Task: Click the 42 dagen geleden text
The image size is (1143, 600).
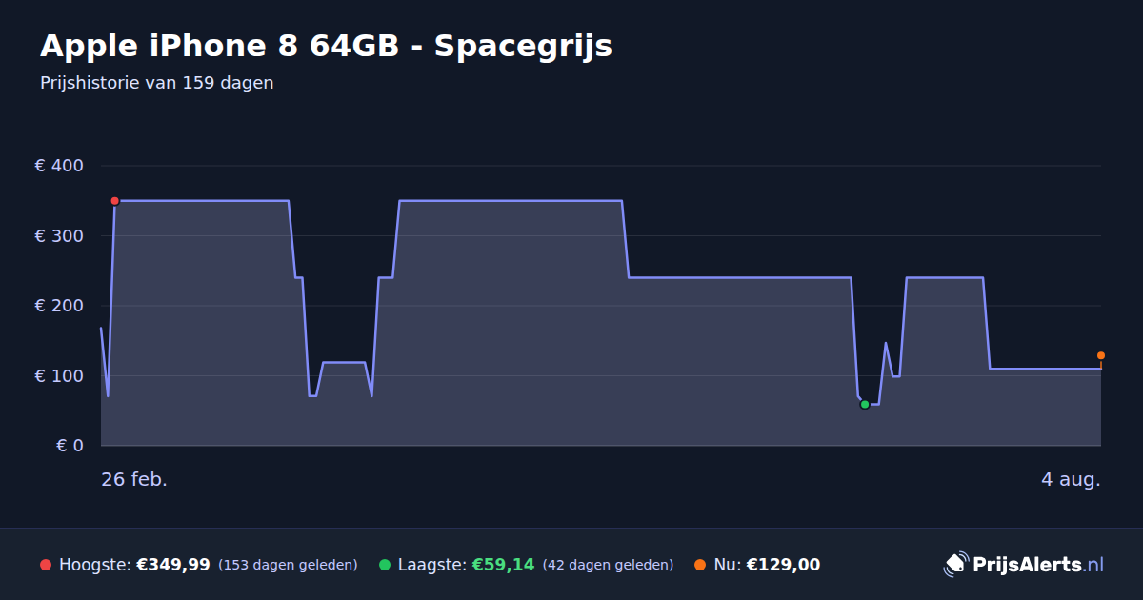Action: tap(608, 566)
